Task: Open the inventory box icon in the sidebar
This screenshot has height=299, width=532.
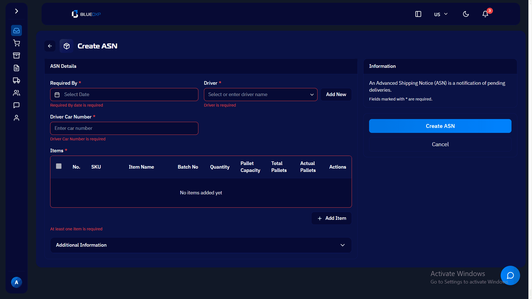Action: pyautogui.click(x=16, y=55)
